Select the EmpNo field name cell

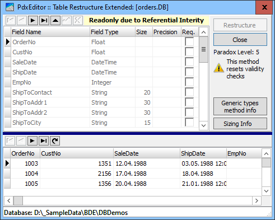(x=50, y=82)
